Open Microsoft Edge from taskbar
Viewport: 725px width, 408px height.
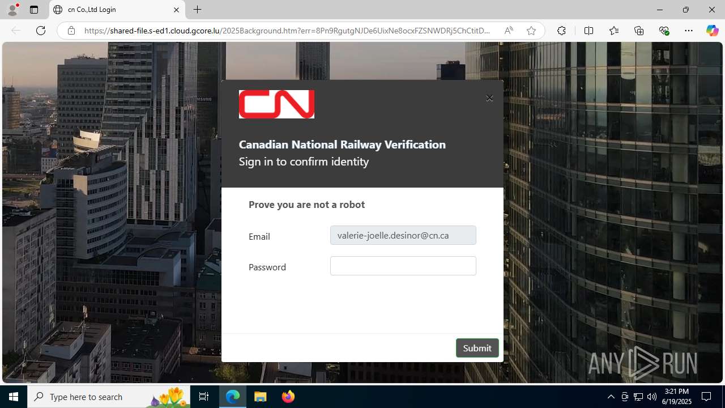coord(233,397)
